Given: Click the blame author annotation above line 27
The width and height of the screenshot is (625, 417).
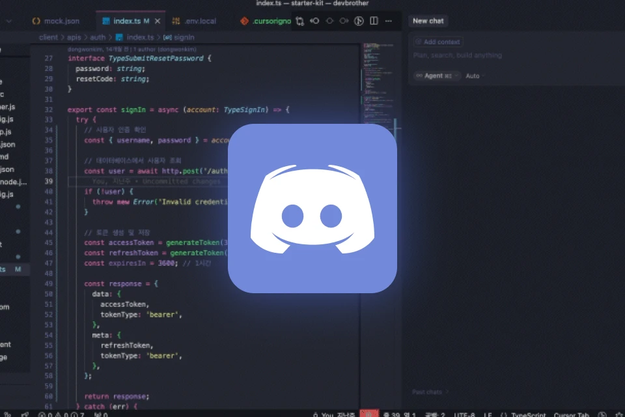Looking at the screenshot, I should 132,50.
